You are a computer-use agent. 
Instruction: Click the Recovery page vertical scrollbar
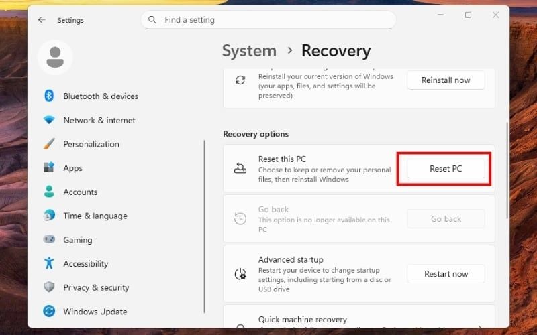click(x=507, y=170)
